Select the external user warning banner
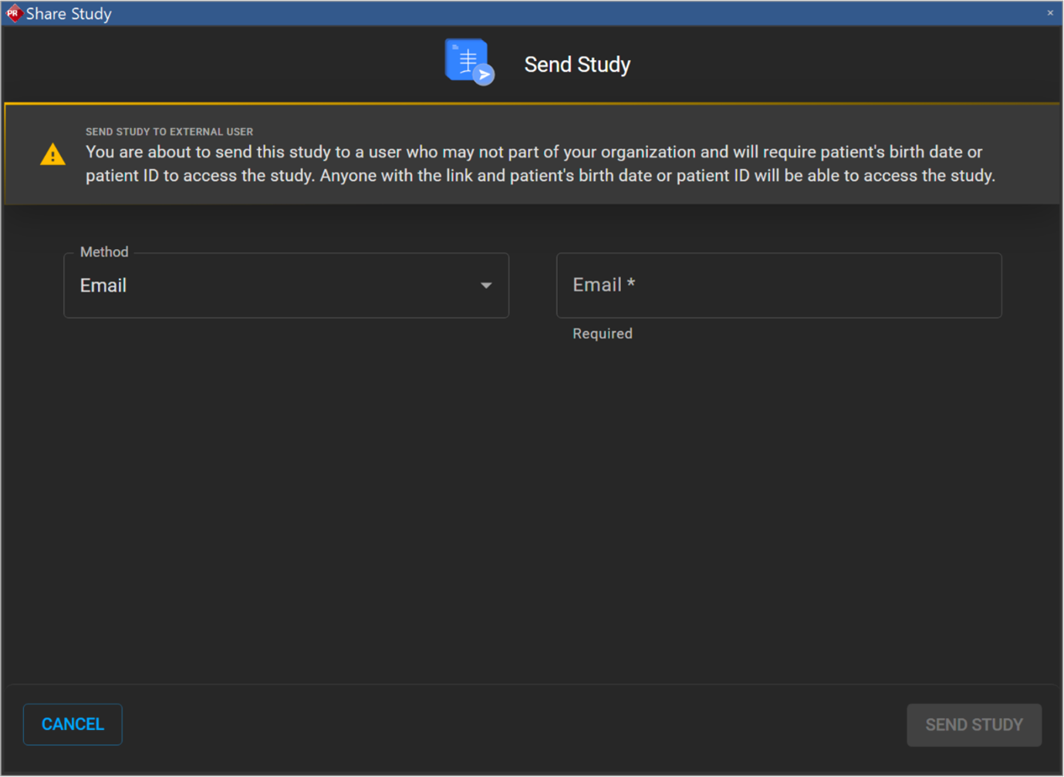Viewport: 1064px width, 777px height. pos(532,153)
